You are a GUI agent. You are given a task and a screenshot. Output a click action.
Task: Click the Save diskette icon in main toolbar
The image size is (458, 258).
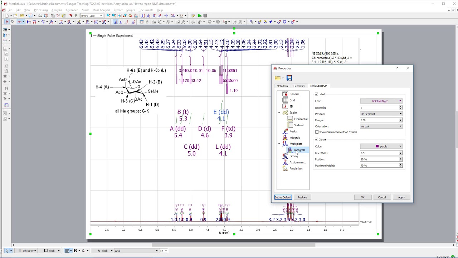coord(30,16)
